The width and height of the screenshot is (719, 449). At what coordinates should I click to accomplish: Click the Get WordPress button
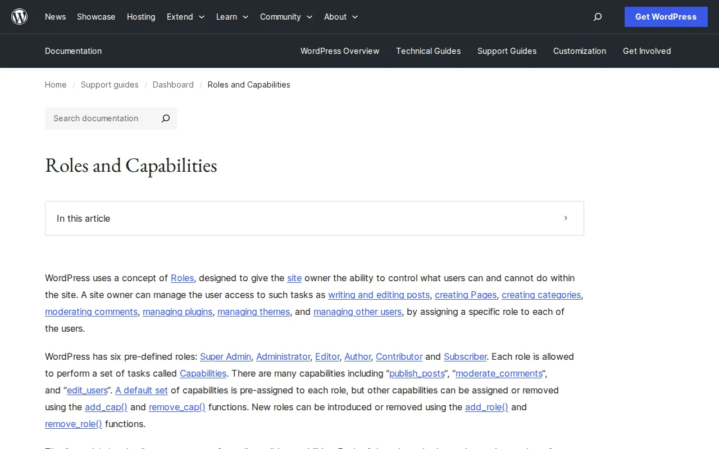[x=666, y=17]
